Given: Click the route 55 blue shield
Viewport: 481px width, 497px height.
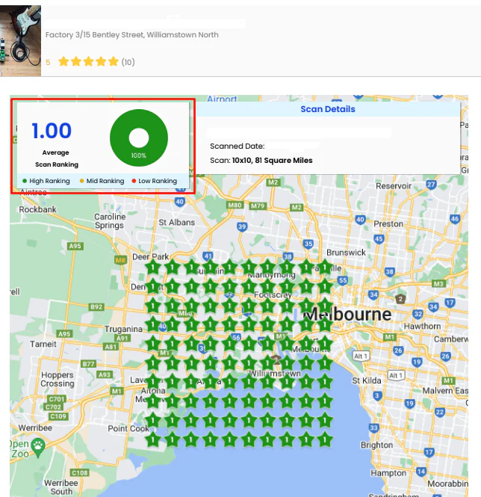Looking at the screenshot, I should (x=343, y=280).
